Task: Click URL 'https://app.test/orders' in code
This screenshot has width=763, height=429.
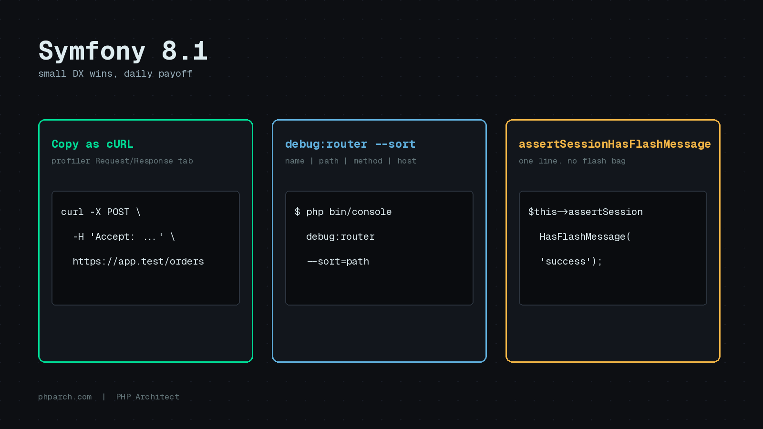Action: pos(138,261)
